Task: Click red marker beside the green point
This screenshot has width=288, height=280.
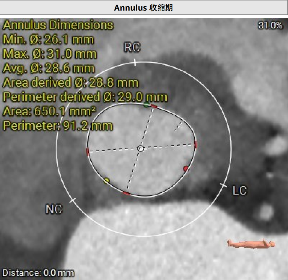Action: [x=154, y=106]
